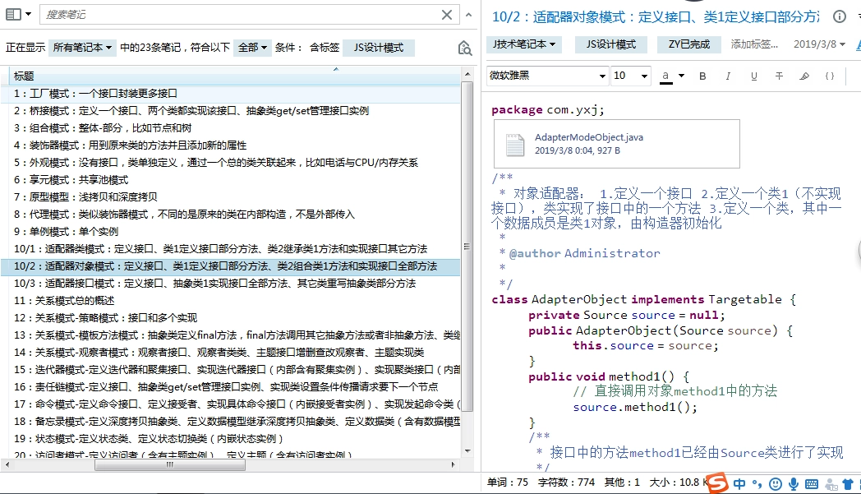
Task: Open the font size 10 dropdown
Action: click(x=630, y=76)
